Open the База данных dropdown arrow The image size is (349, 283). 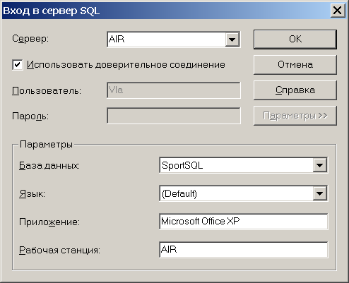pos(320,165)
